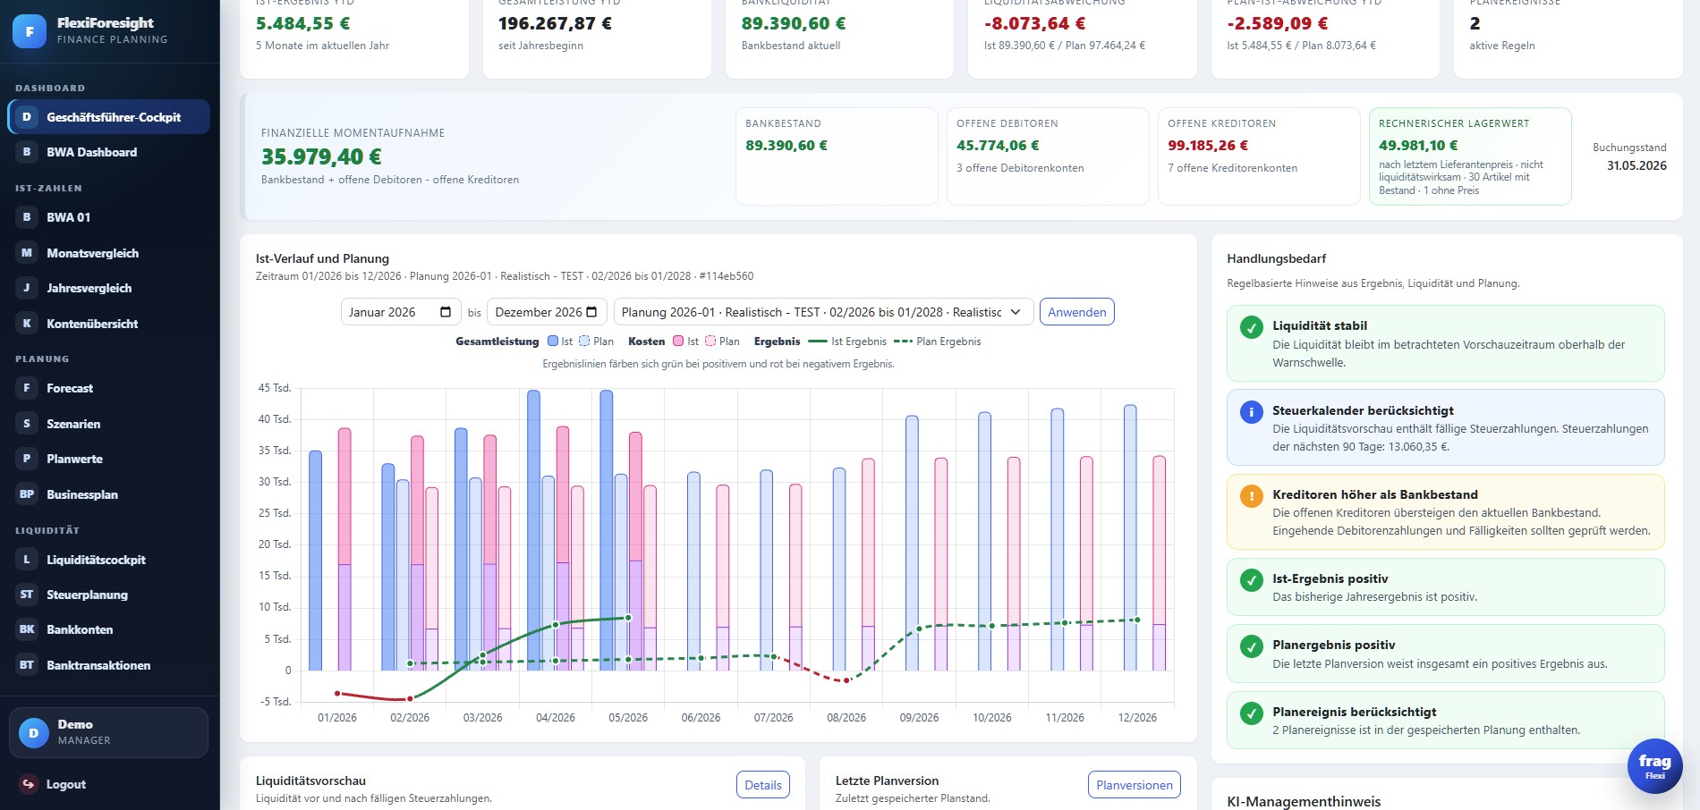The height and width of the screenshot is (810, 1700).
Task: Click the KI-Managementhinweis heading
Action: [1304, 802]
